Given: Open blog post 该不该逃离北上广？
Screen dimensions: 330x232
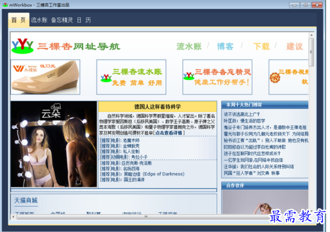Looking at the screenshot, I should tap(242, 115).
